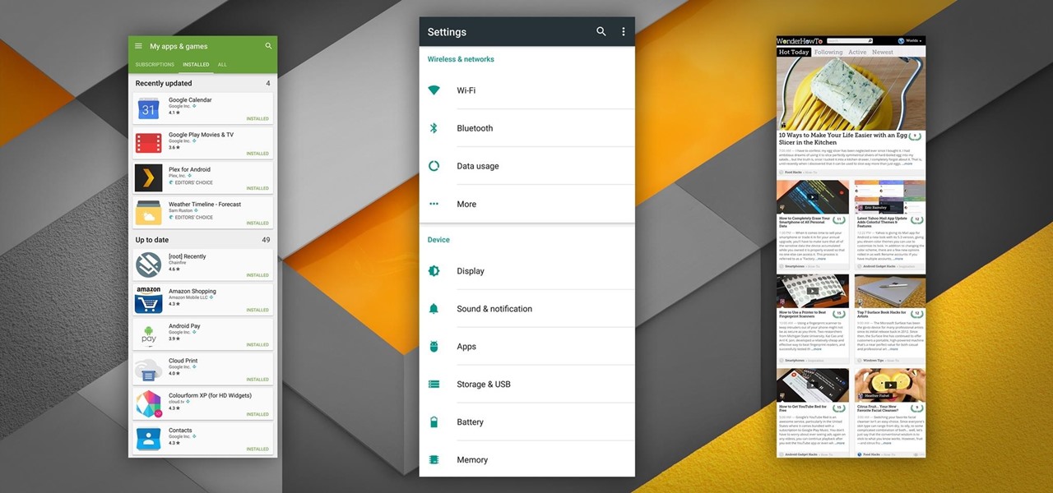This screenshot has width=1053, height=493.
Task: Play the printer fingerprint scanner video thumbnail
Action: (x=813, y=291)
